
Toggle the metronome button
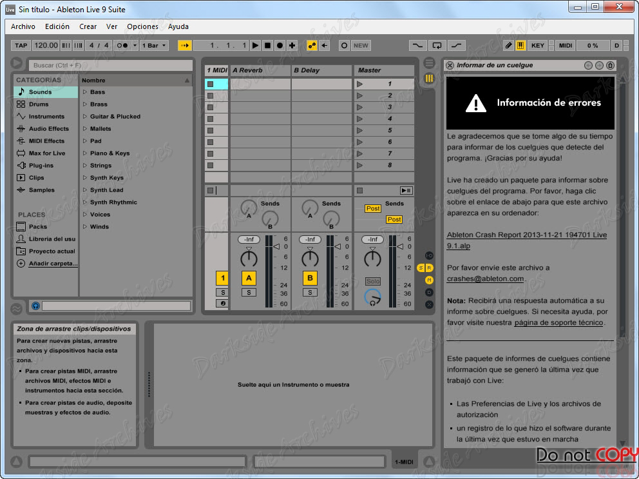(122, 45)
